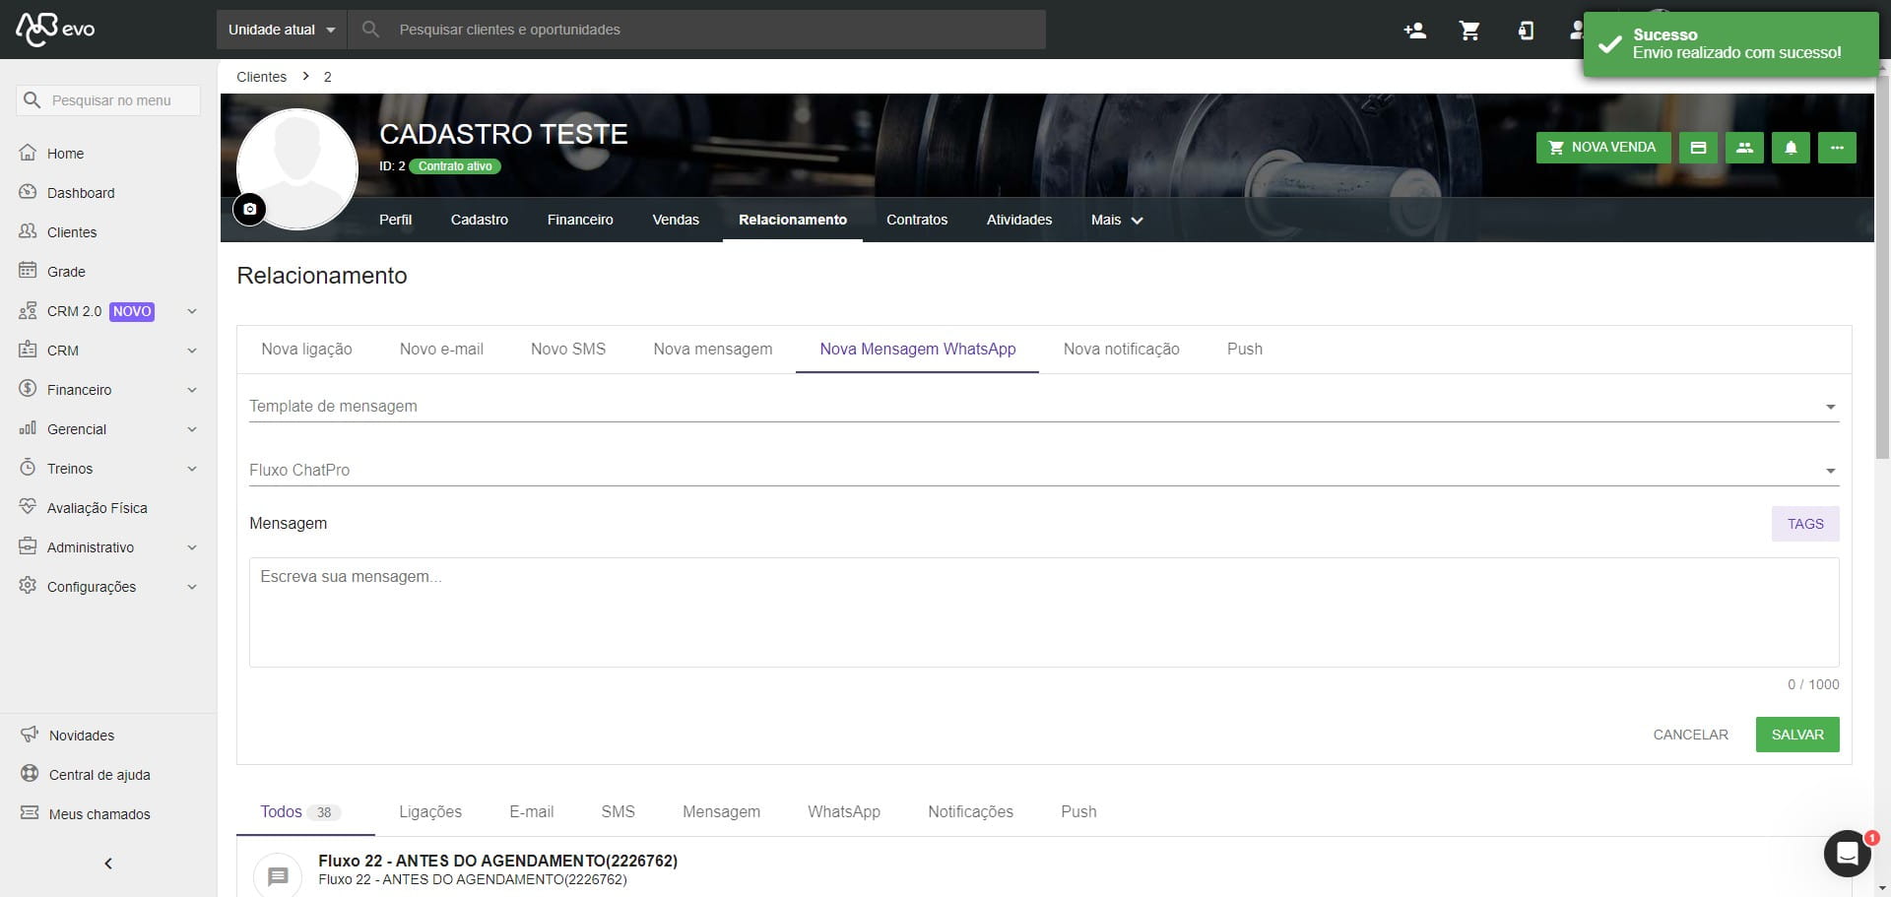Open the Template de mensagem dropdown

[x=1044, y=406]
